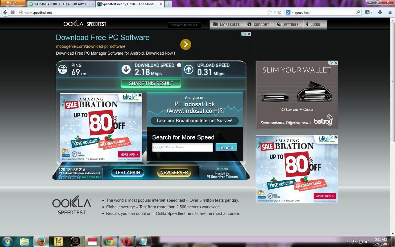Image resolution: width=395 pixels, height=247 pixels.
Task: Open the Bellroy 'Slim Your Wallet' ad
Action: [297, 95]
